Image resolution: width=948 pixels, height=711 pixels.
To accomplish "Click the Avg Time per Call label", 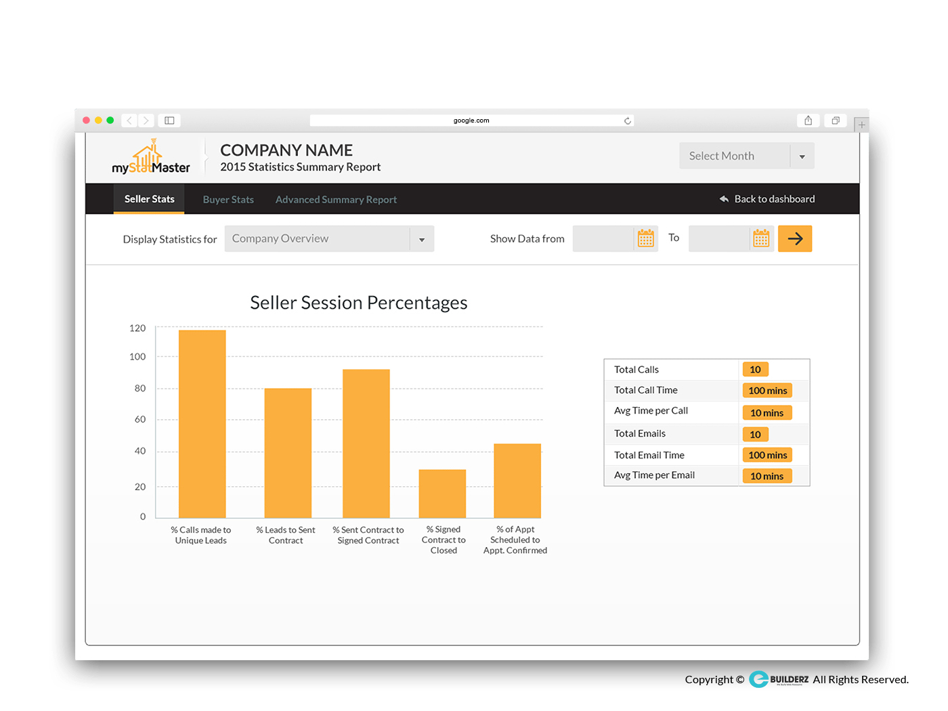I will (x=651, y=410).
